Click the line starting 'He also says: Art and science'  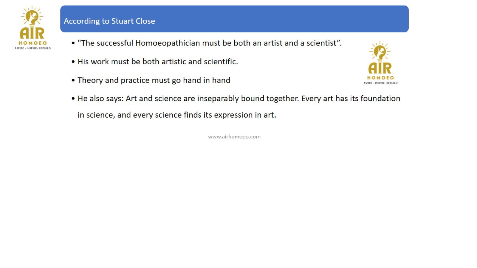(x=238, y=99)
